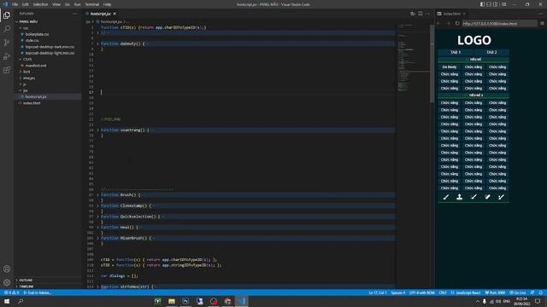Open manifest.xml in Explorer

pos(36,66)
